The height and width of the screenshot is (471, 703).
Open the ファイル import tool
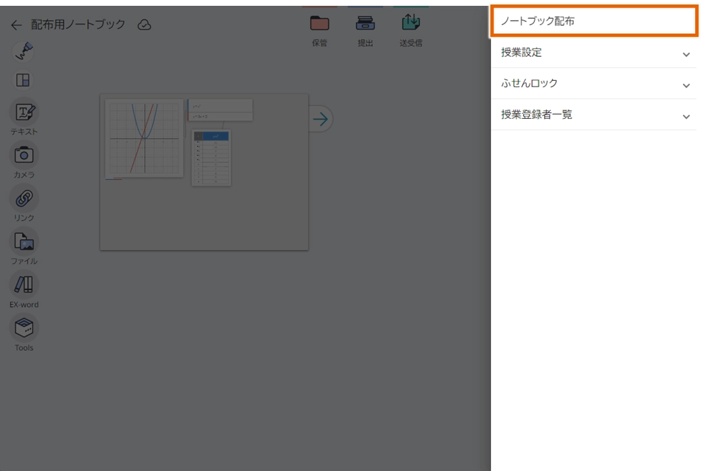coord(24,242)
